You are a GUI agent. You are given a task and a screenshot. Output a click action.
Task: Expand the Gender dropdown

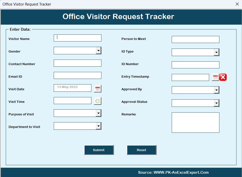pos(98,51)
